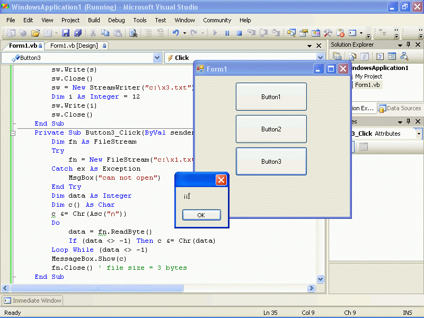Click View Class Diagram icon in Solution Explorer
The image size is (424, 318).
[404, 56]
